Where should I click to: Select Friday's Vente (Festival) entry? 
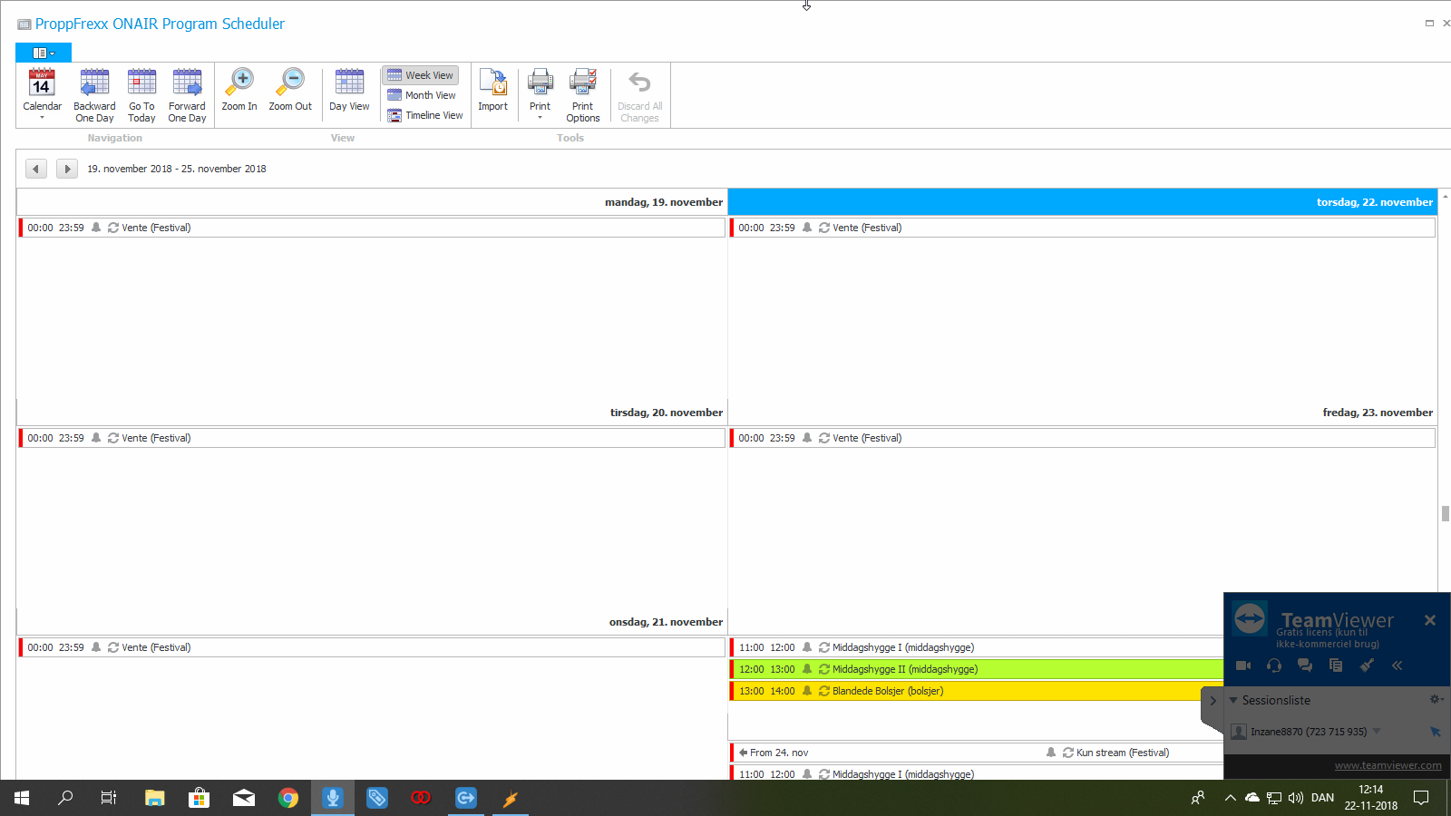click(x=1083, y=438)
